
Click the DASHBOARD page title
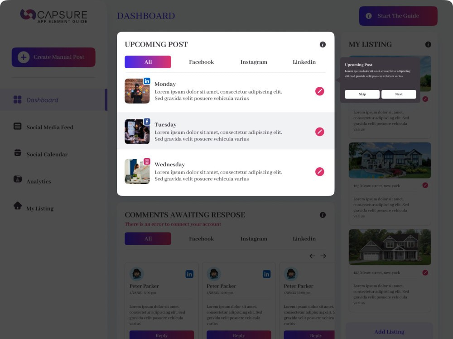pos(146,16)
